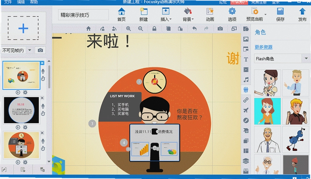Add a new frame with plus box
The width and height of the screenshot is (311, 179).
(23, 28)
